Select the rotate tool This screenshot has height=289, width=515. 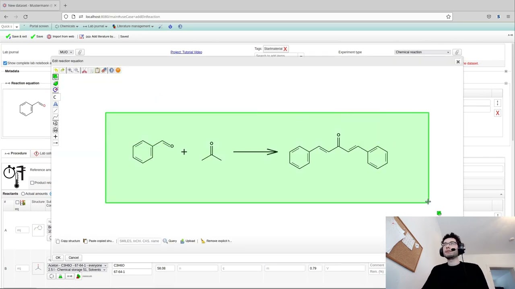[56, 90]
